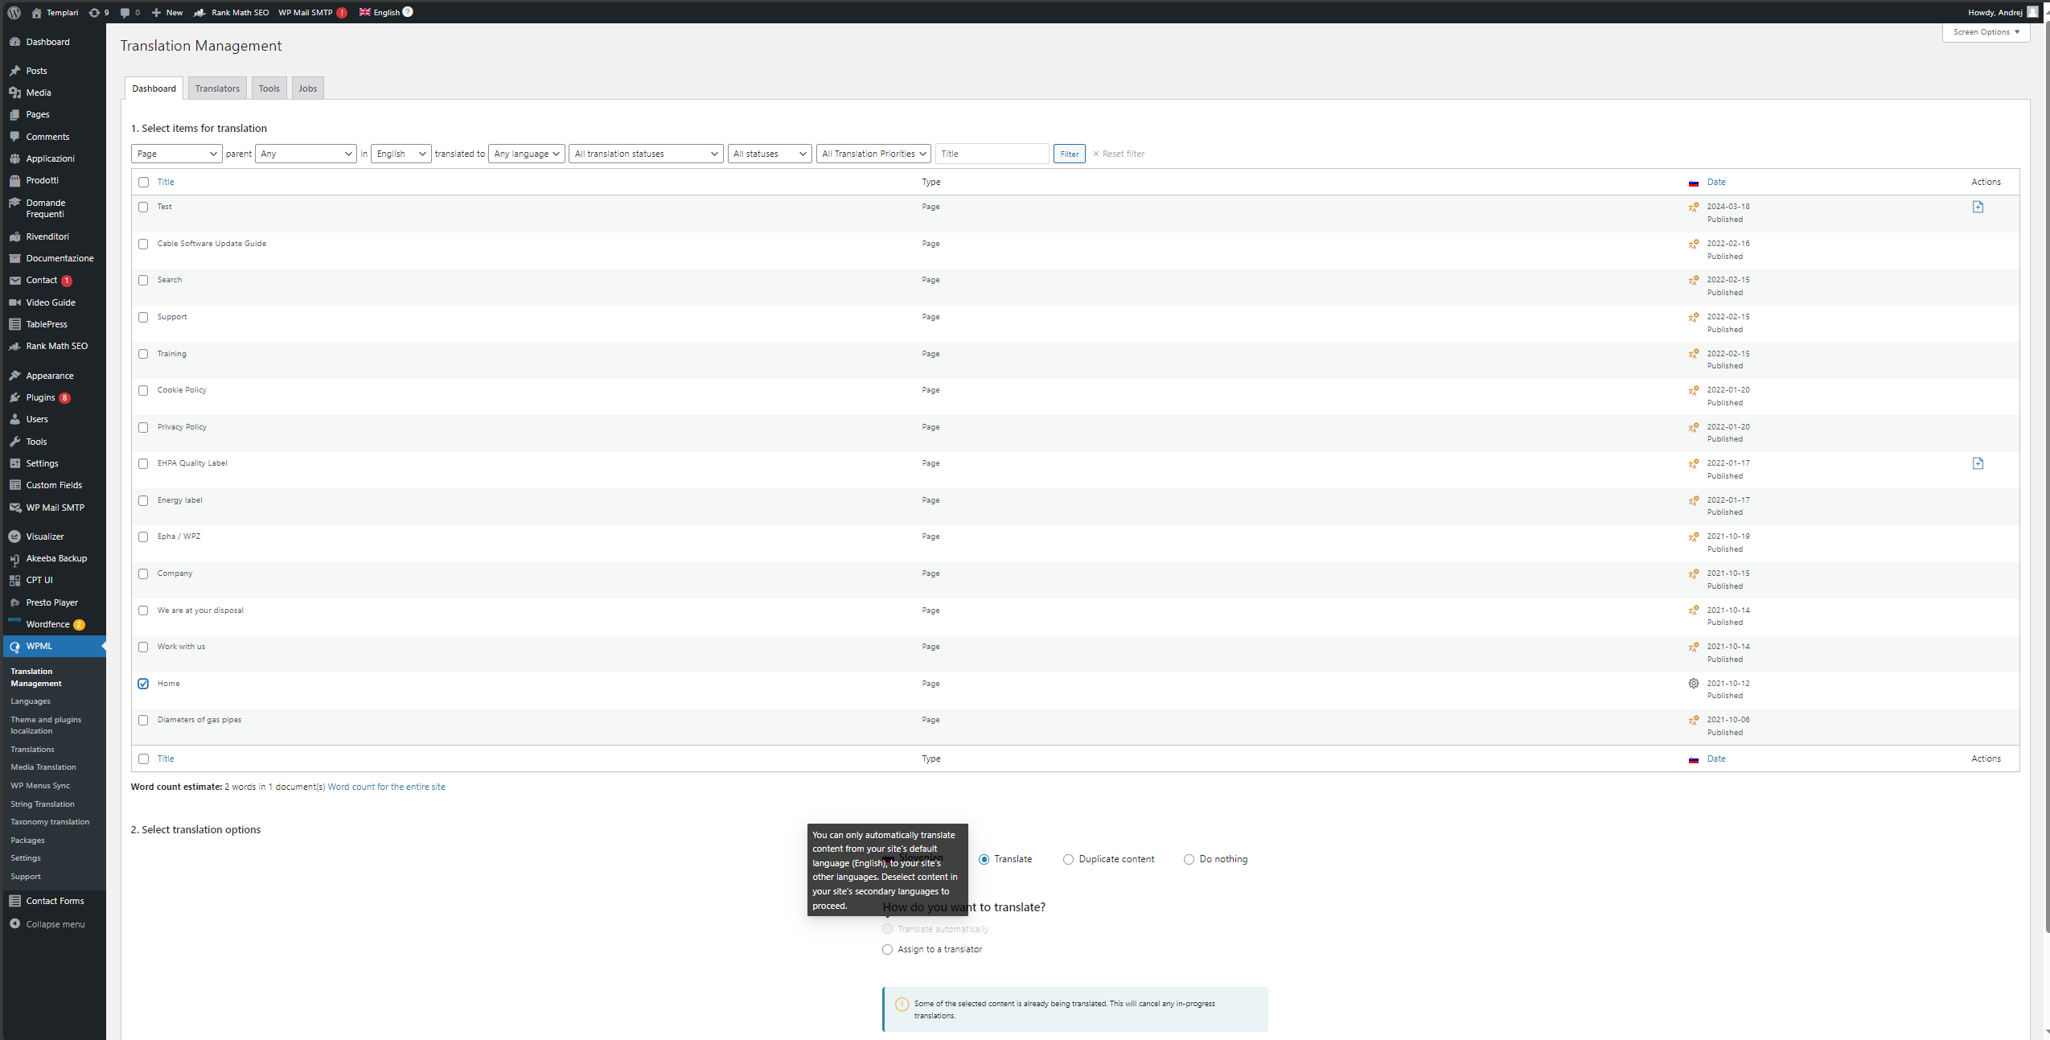Open the String Translation submenu item
The image size is (2050, 1040).
click(43, 804)
